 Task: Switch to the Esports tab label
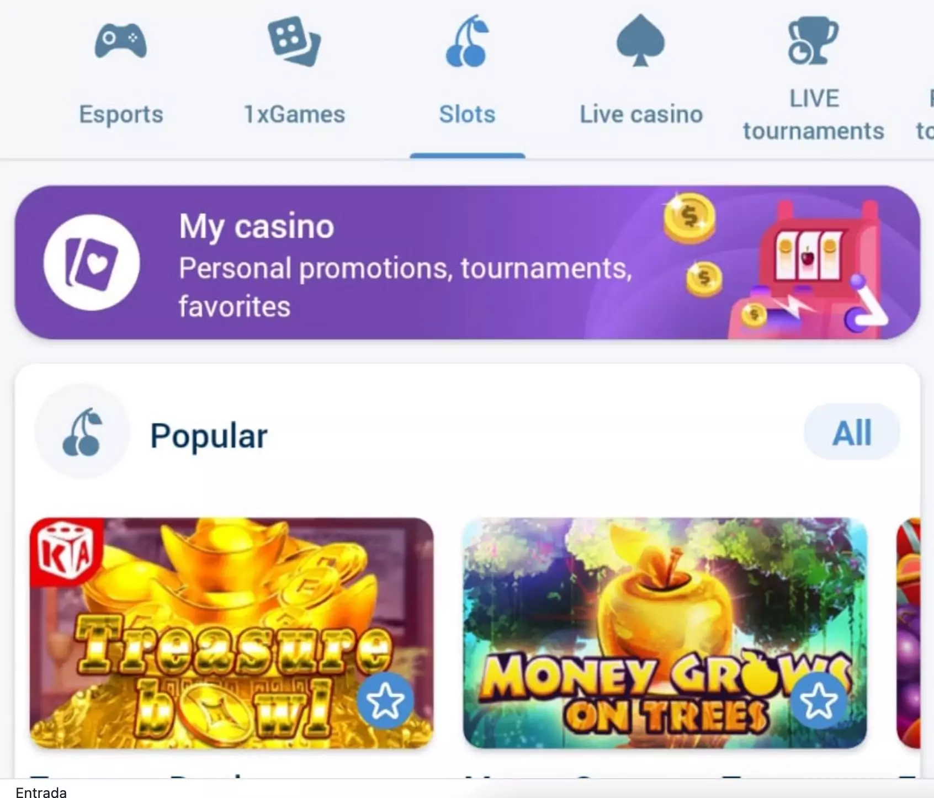coord(121,114)
